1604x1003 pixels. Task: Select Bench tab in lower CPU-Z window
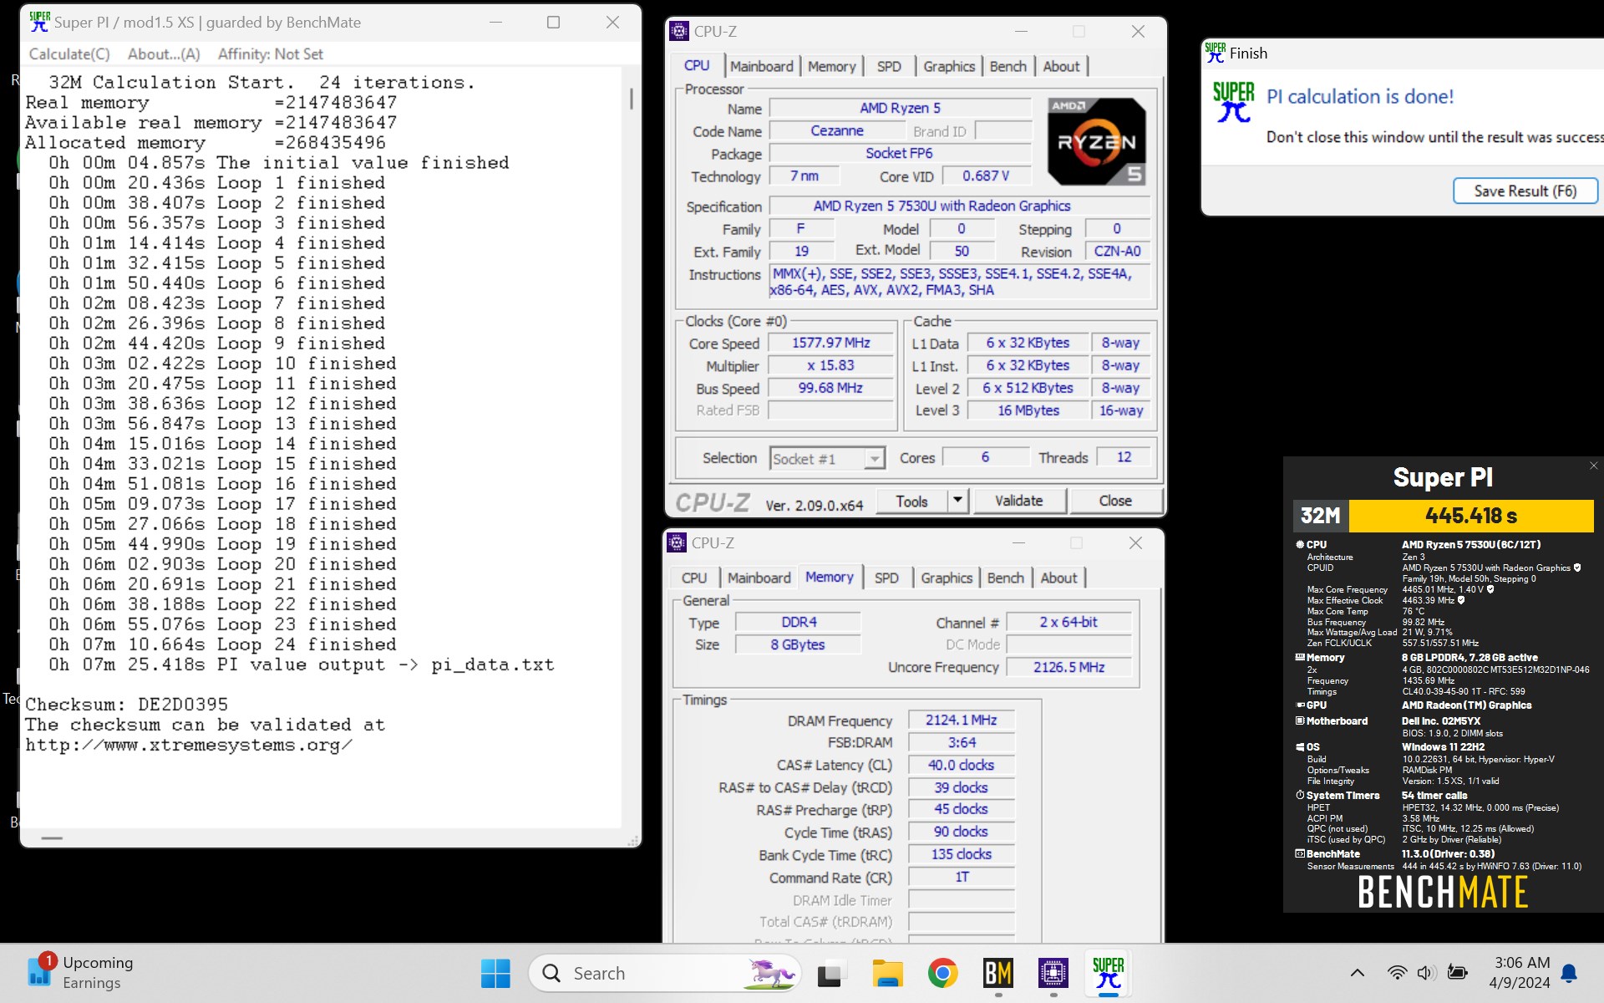[x=1005, y=578]
